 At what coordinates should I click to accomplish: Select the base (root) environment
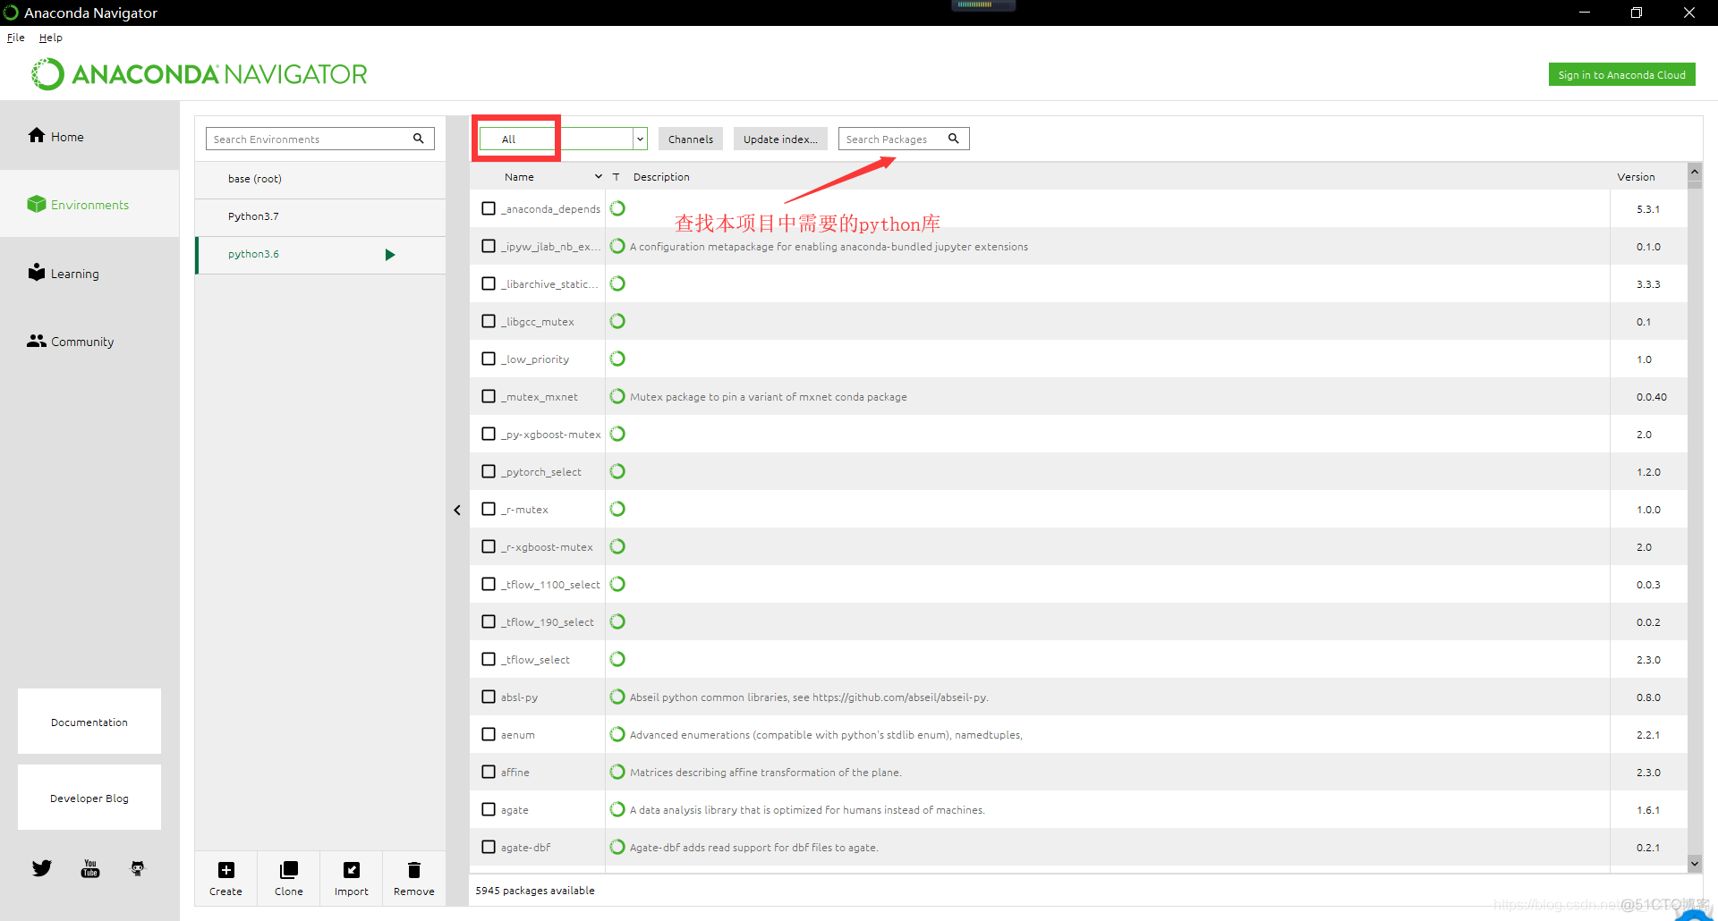pyautogui.click(x=320, y=179)
